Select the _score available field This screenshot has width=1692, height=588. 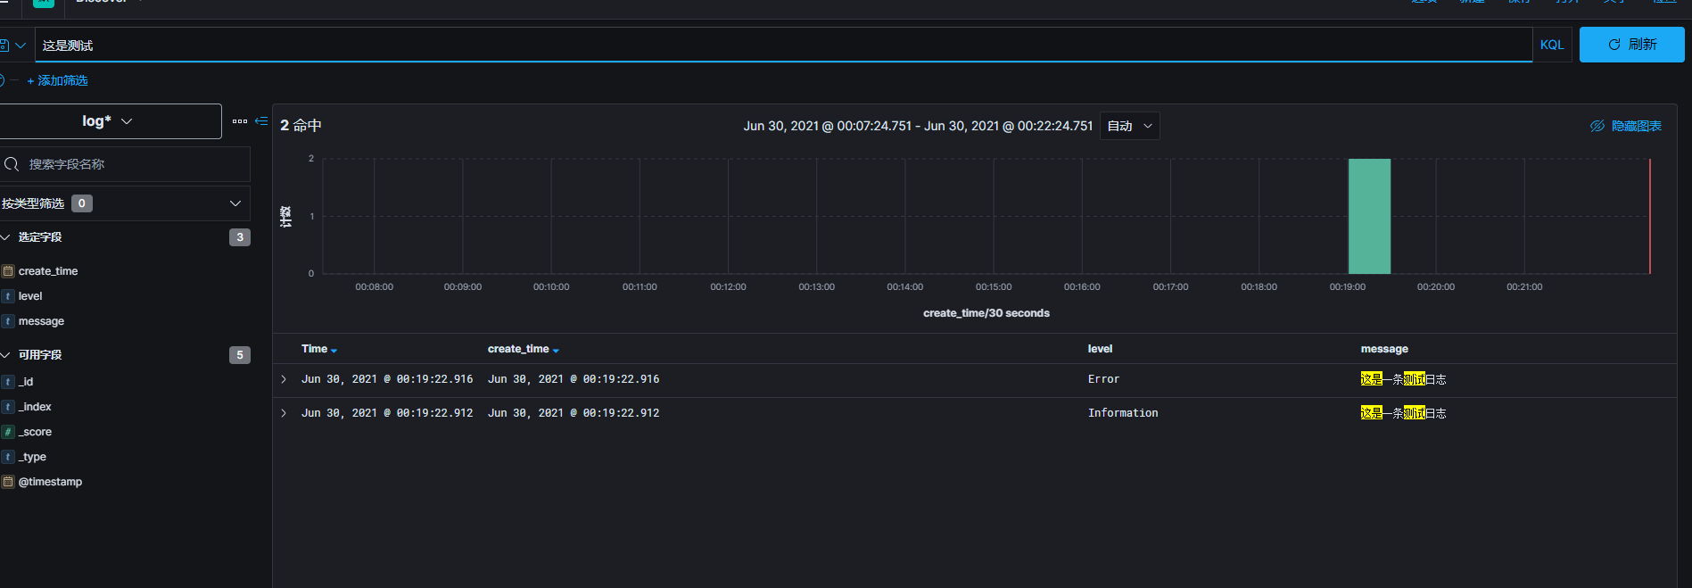tap(35, 432)
